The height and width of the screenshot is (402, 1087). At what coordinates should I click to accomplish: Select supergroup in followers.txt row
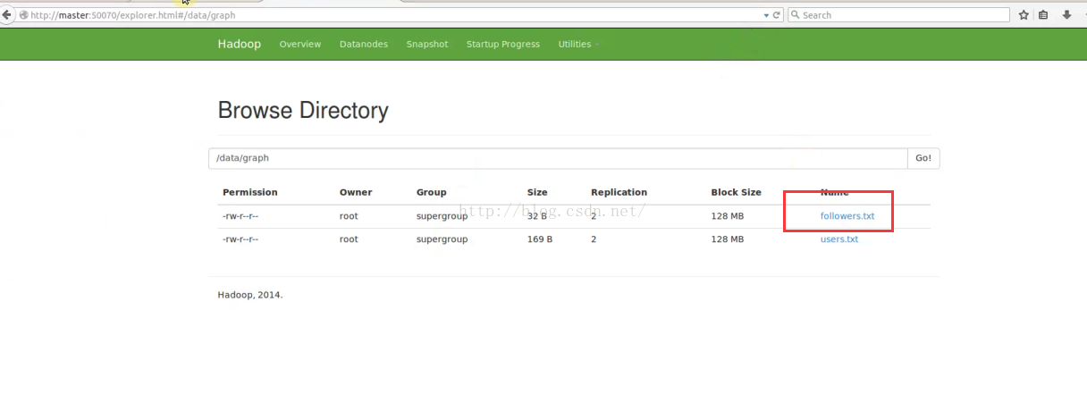(x=442, y=216)
